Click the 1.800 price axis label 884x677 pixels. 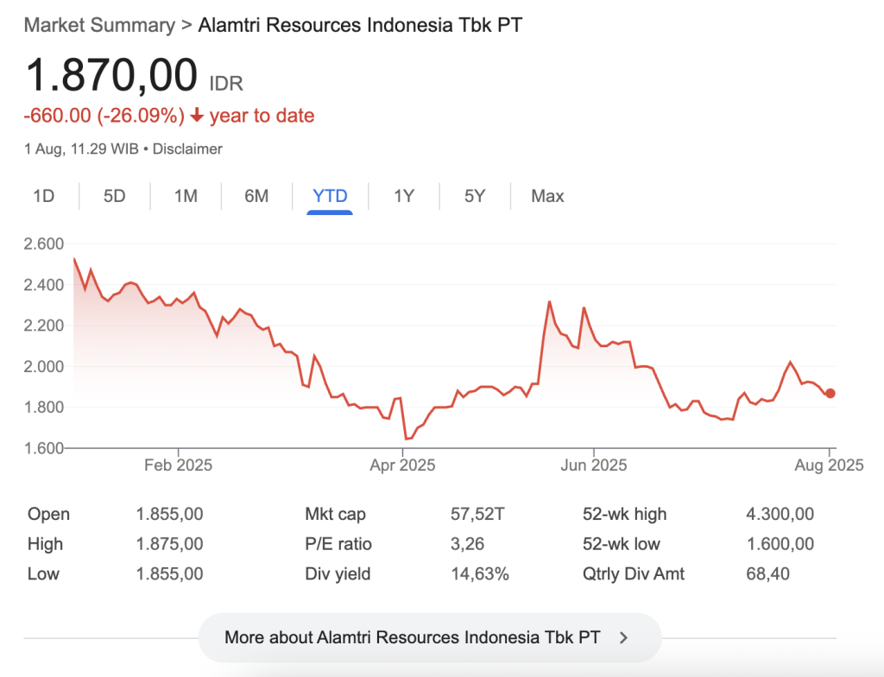[44, 407]
